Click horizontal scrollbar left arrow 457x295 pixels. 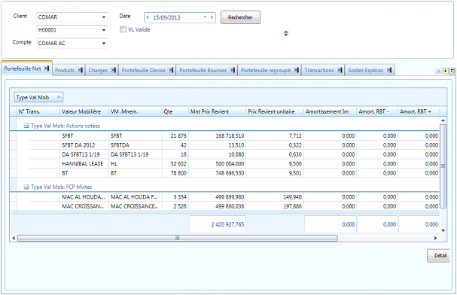[14, 239]
